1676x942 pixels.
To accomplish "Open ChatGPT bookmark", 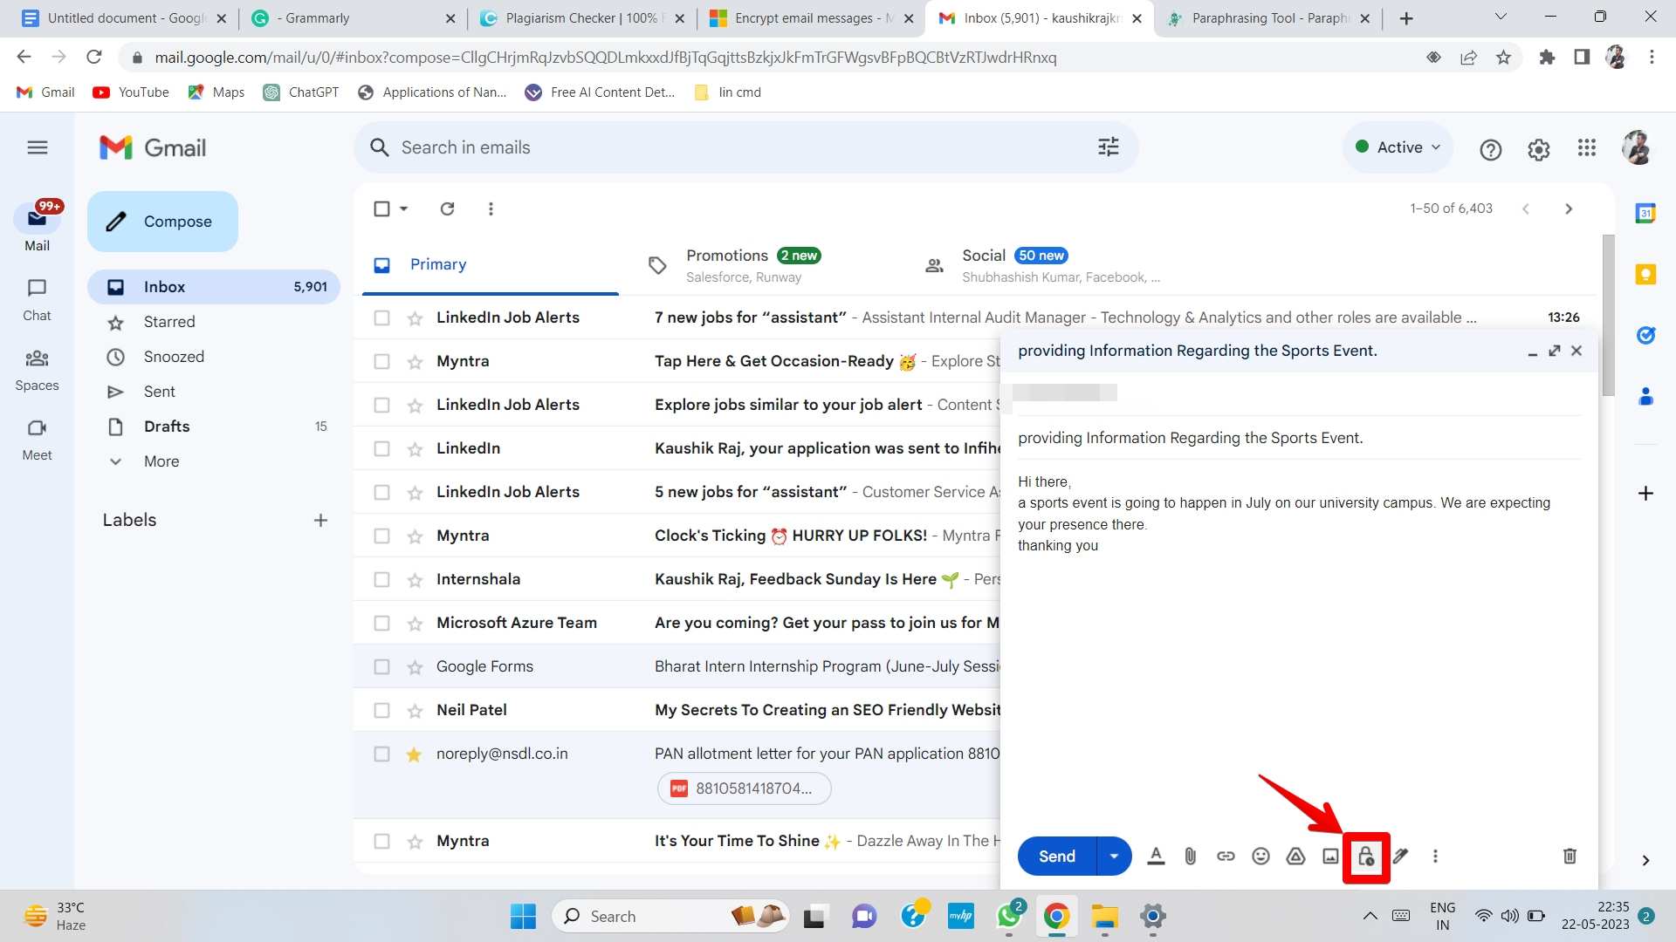I will [301, 92].
